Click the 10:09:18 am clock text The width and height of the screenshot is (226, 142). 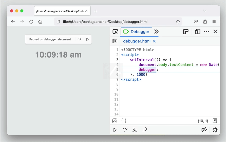58,55
